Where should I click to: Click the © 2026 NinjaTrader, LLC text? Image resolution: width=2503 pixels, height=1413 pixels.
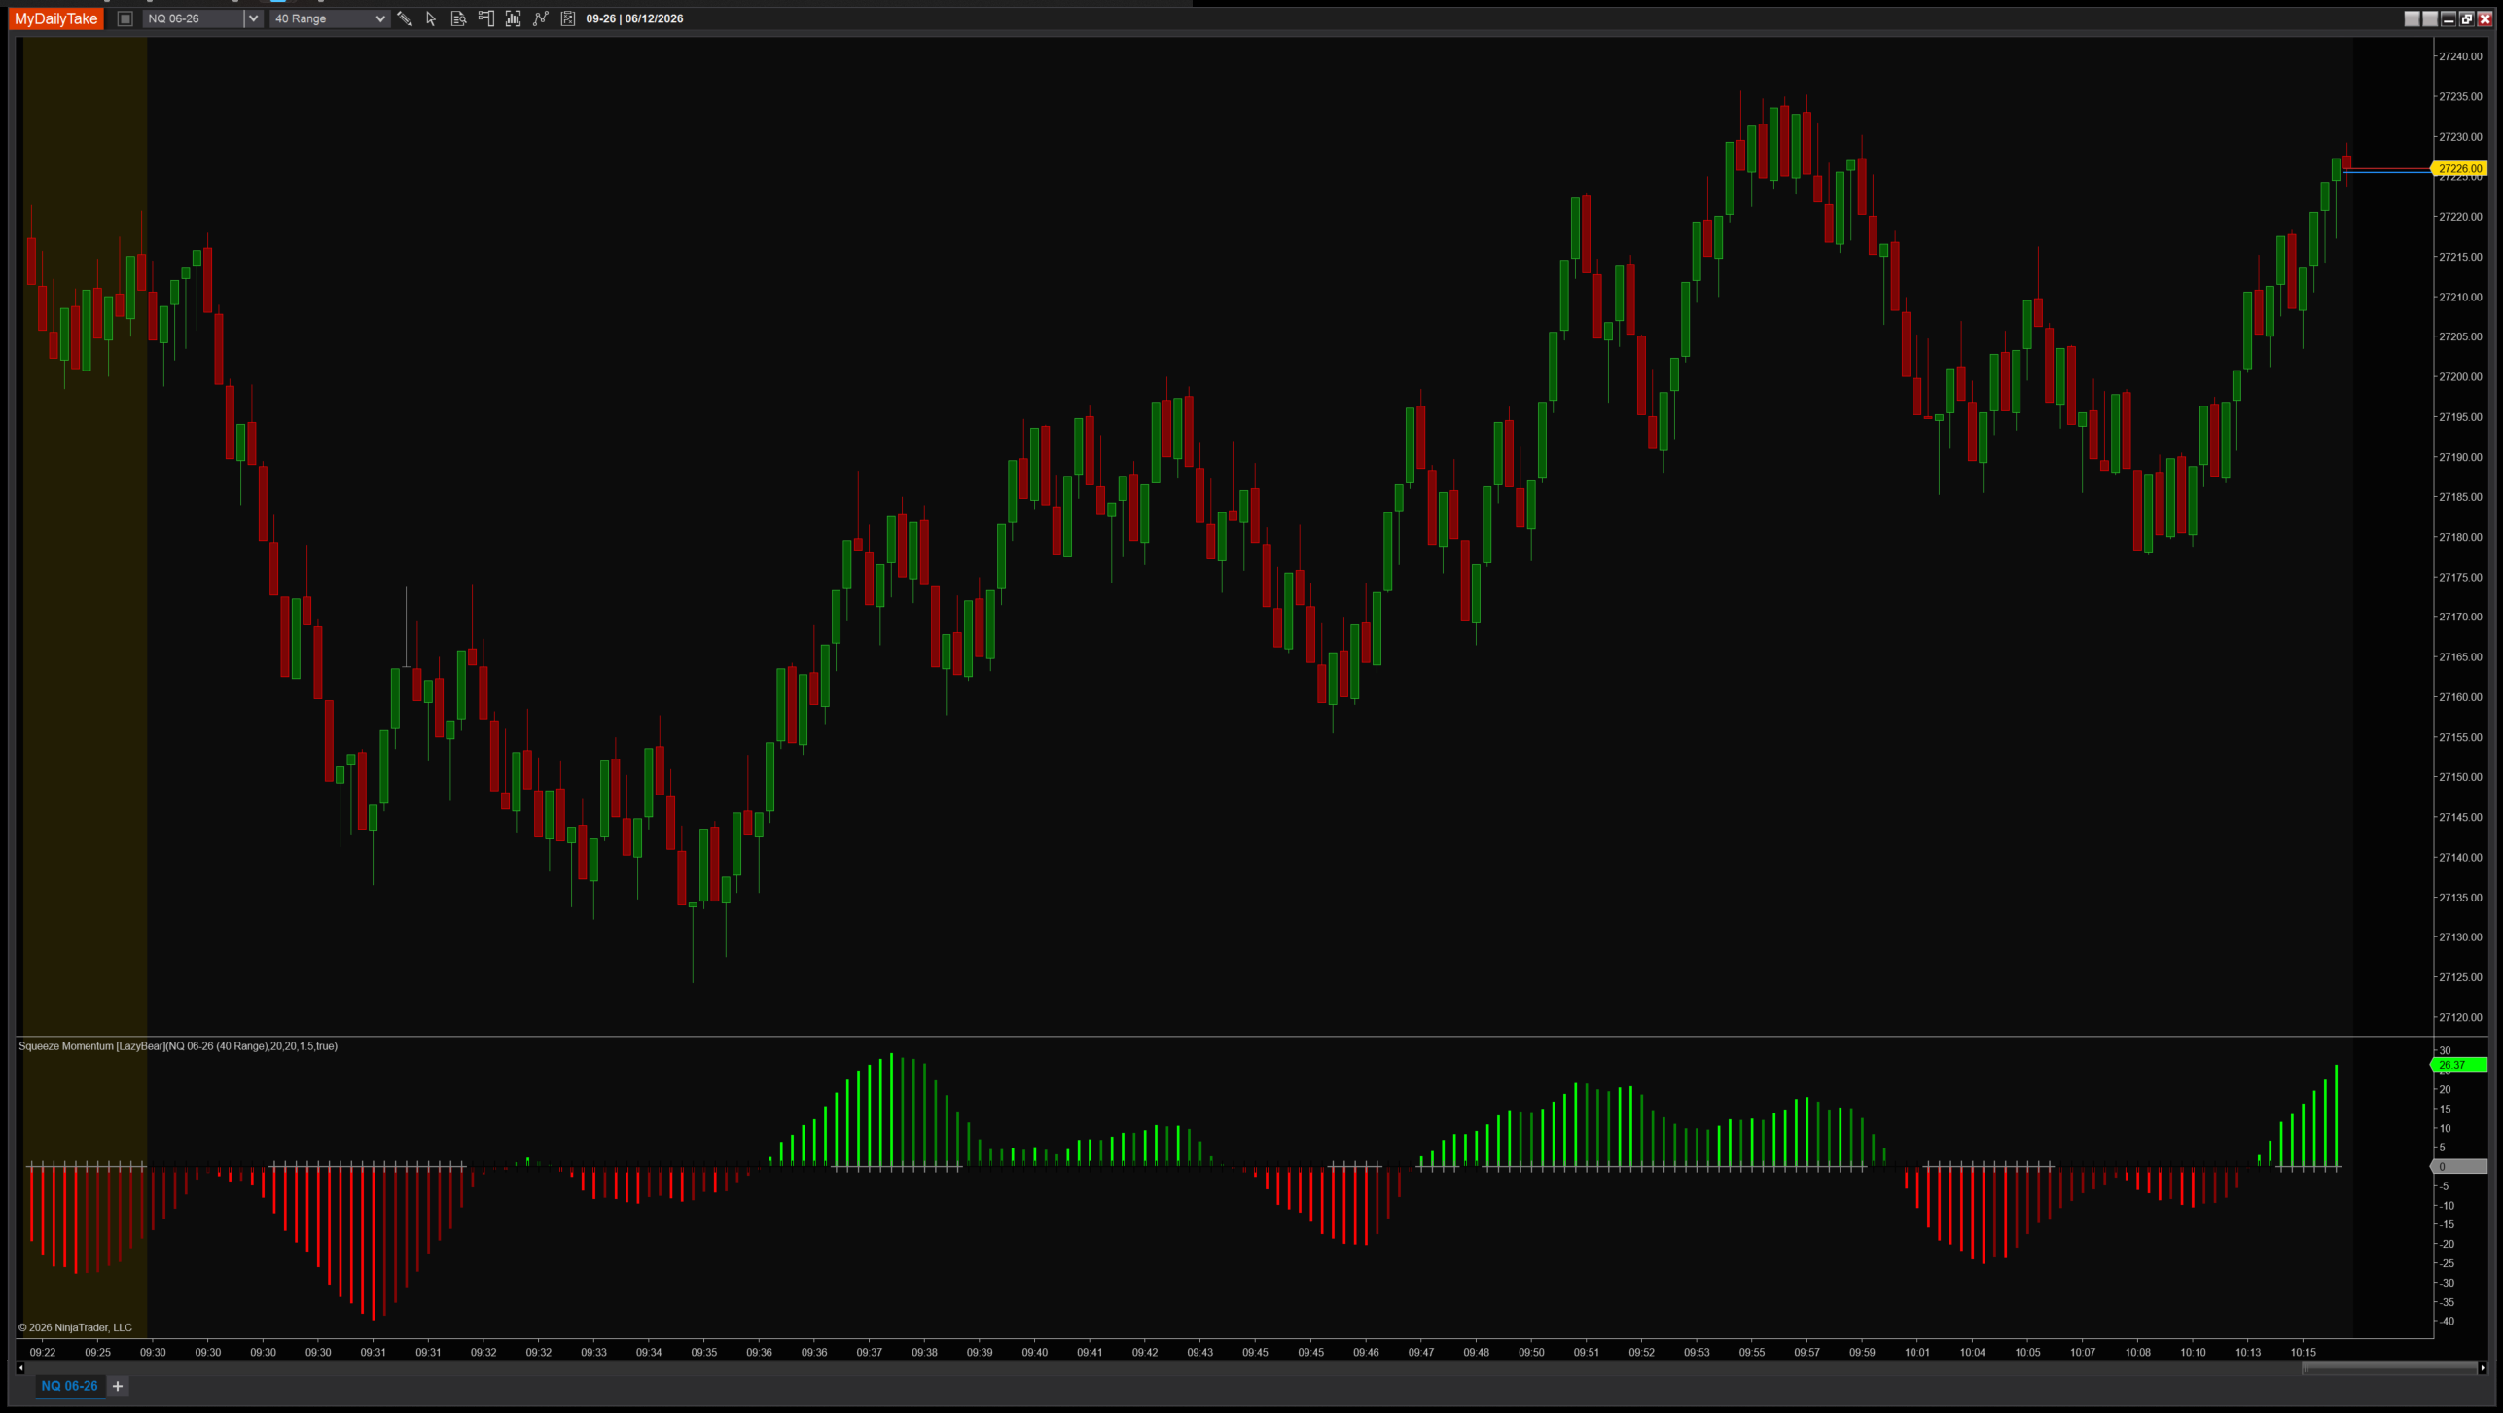[76, 1327]
